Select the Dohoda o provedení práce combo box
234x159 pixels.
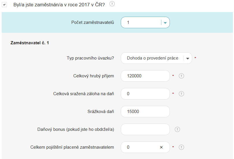153,58
